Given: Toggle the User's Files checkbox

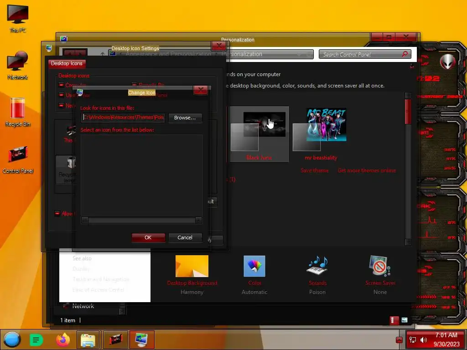Looking at the screenshot, I should (x=62, y=95).
